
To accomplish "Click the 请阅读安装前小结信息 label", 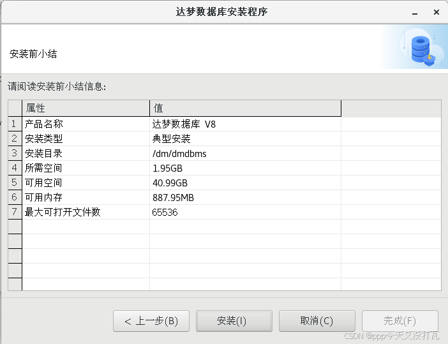I will point(57,86).
